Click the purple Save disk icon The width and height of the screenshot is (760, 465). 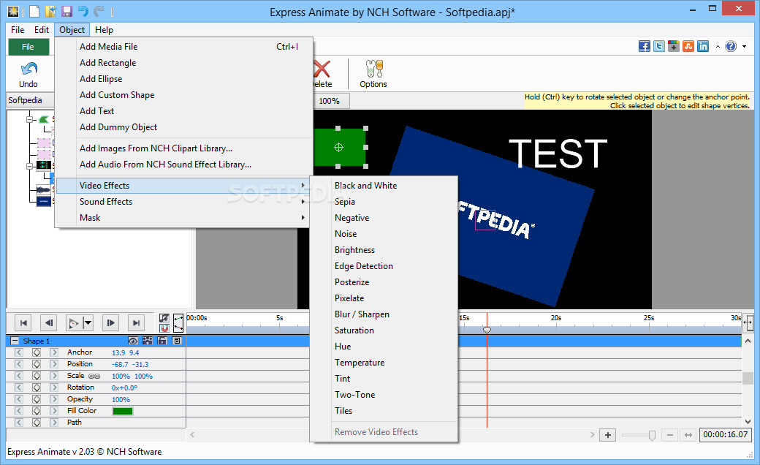(x=66, y=11)
